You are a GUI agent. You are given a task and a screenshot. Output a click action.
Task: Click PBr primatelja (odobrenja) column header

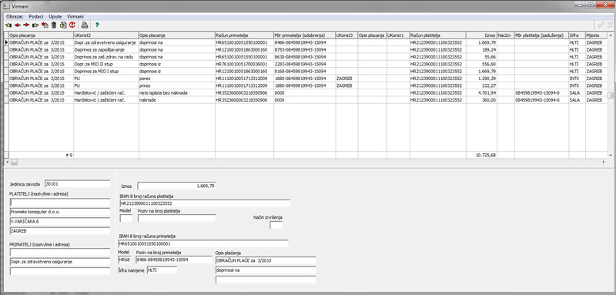(x=304, y=35)
